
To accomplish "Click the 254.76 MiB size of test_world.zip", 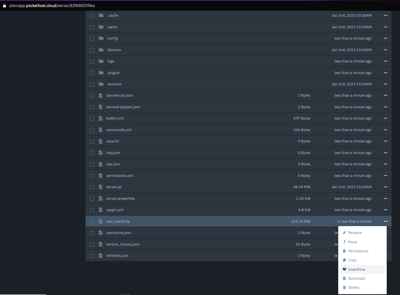I will click(x=301, y=221).
